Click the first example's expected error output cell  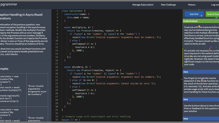point(37,90)
